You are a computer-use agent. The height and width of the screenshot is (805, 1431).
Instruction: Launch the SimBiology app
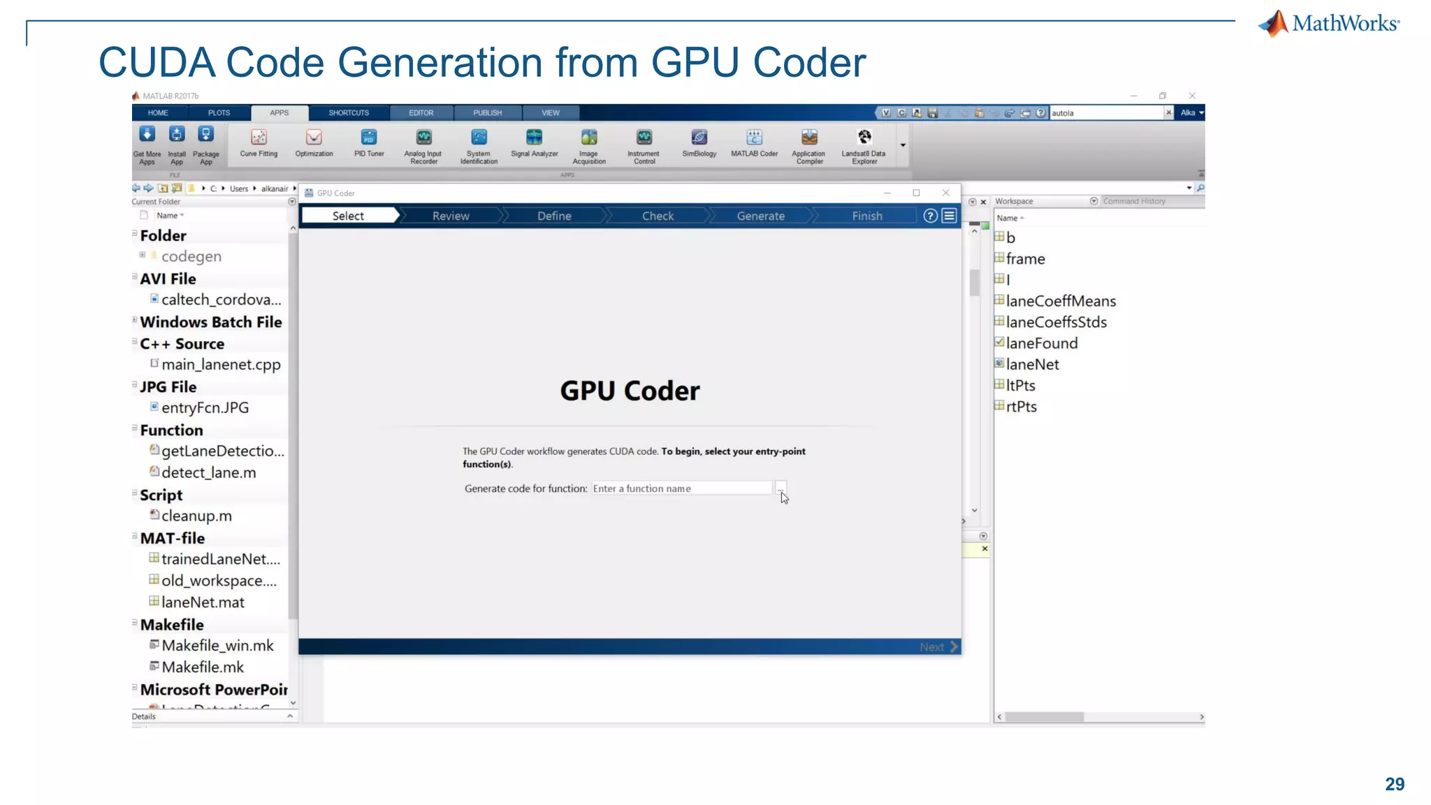point(699,144)
